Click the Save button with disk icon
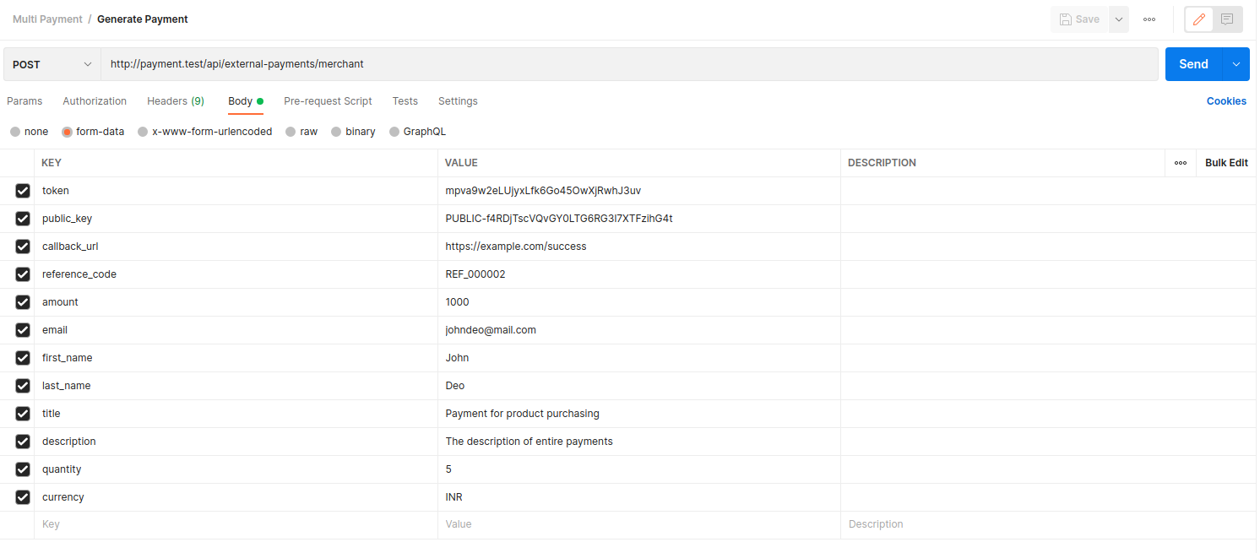 (x=1079, y=19)
